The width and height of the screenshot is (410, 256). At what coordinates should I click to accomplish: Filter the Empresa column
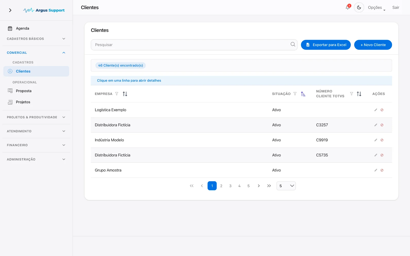pos(117,94)
